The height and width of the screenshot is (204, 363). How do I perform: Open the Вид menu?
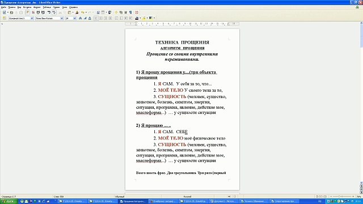[x=19, y=7]
